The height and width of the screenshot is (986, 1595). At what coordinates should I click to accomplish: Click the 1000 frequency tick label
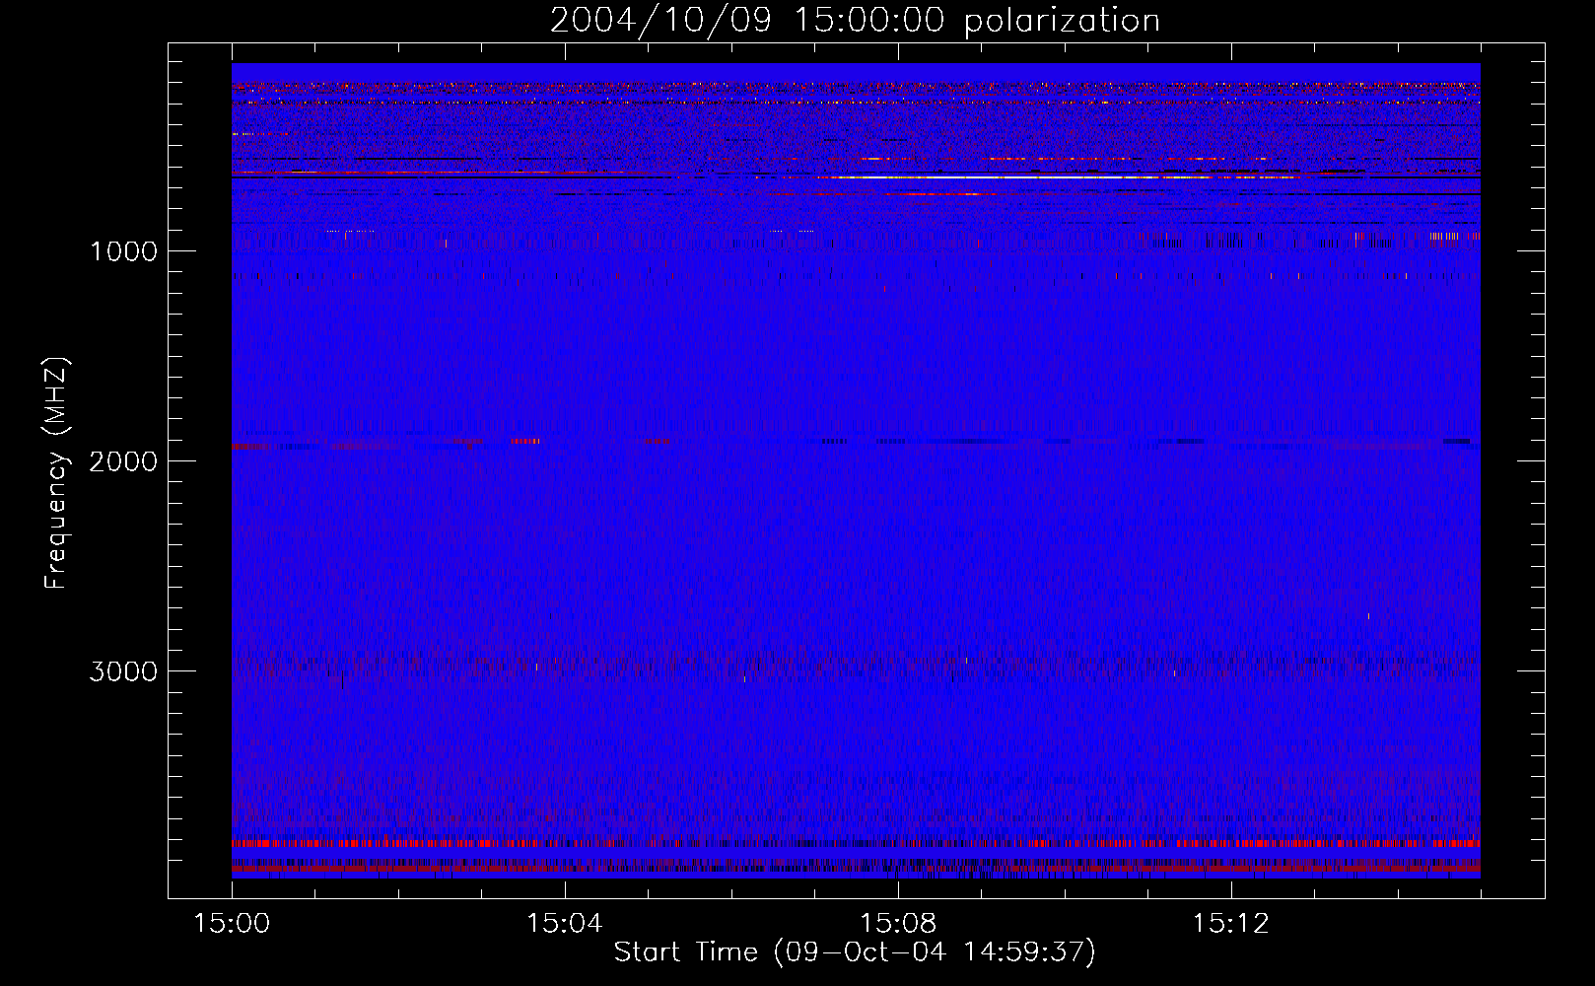pyautogui.click(x=123, y=251)
